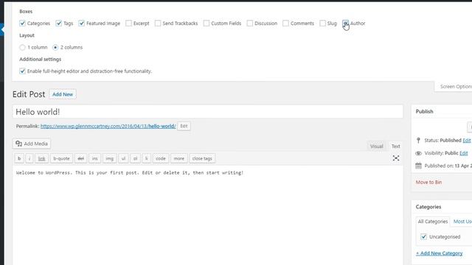Click inside the post content text area

pyautogui.click(x=208, y=215)
